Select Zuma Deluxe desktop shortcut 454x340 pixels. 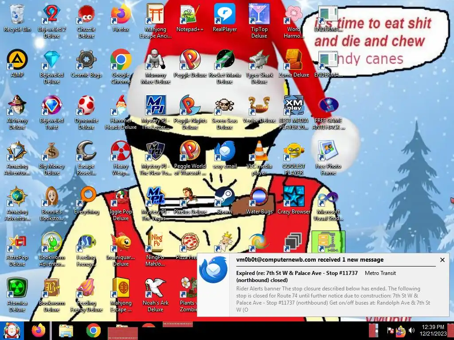[x=294, y=64]
